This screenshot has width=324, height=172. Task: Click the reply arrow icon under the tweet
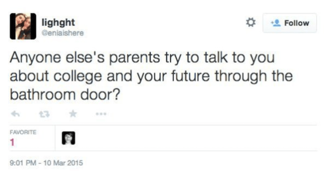[15, 114]
